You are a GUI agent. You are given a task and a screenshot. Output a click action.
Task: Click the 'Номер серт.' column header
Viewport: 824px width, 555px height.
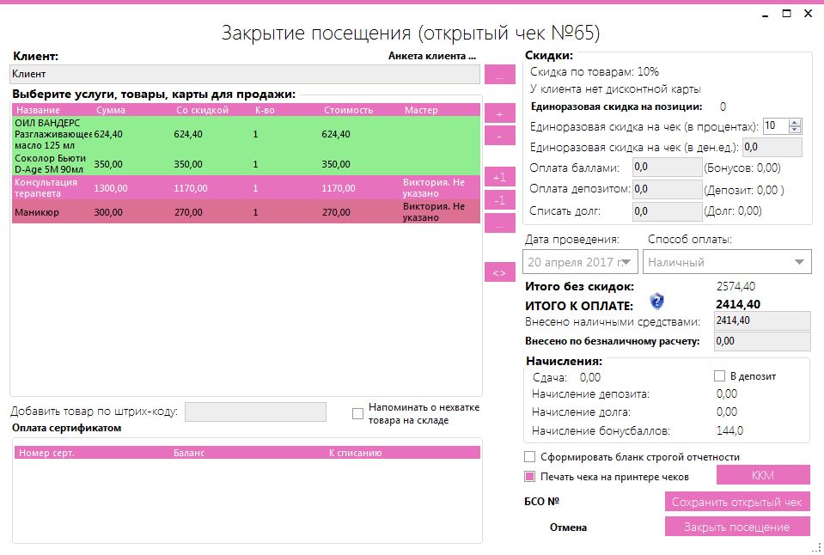(x=46, y=453)
